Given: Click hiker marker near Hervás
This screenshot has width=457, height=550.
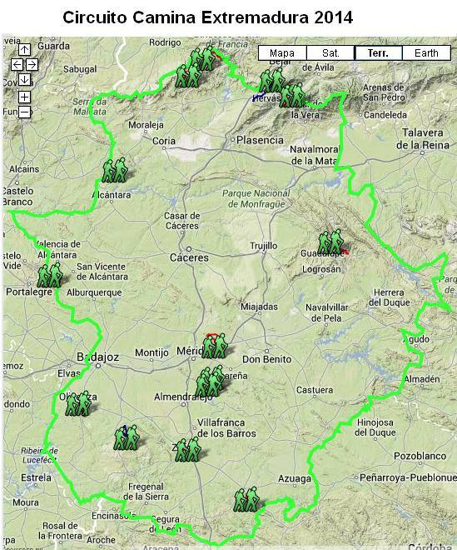Looking at the screenshot, I should click(x=271, y=81).
